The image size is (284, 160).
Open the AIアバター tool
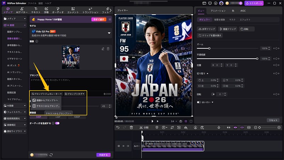click(x=22, y=10)
